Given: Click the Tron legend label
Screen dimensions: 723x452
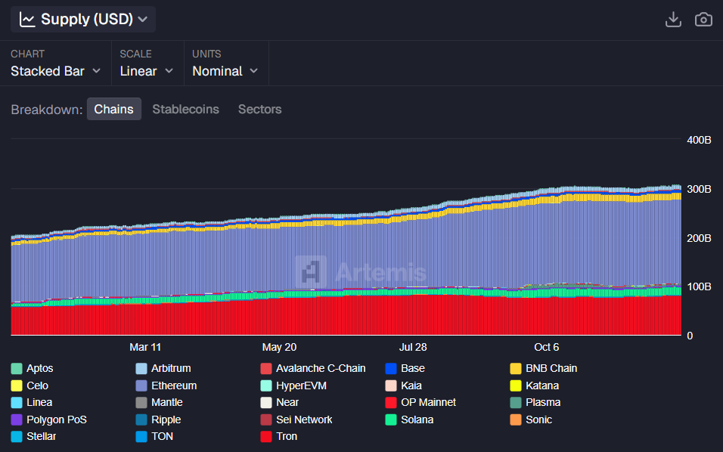Looking at the screenshot, I should pos(287,437).
